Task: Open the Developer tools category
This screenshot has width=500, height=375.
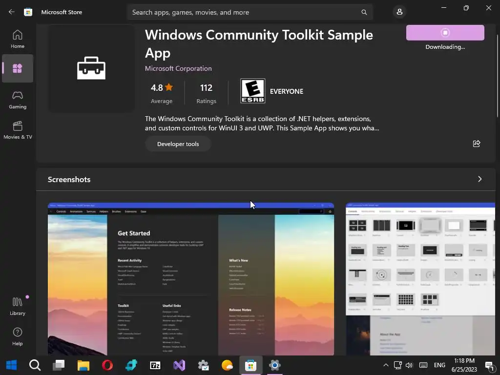Action: pos(178,144)
